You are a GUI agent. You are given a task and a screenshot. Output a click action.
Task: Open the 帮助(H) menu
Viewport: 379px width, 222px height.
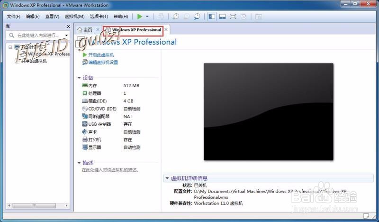coord(121,17)
